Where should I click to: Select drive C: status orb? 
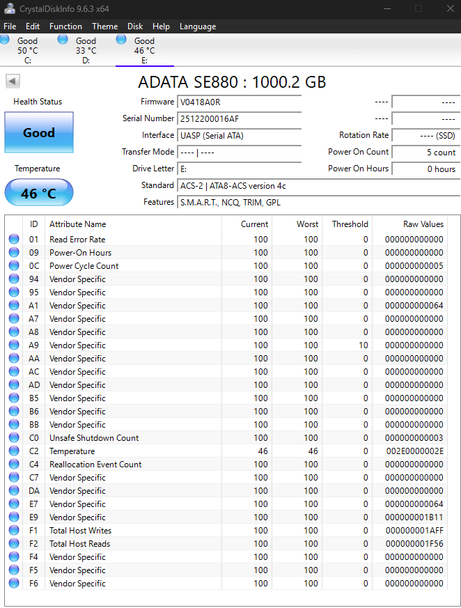pyautogui.click(x=5, y=40)
